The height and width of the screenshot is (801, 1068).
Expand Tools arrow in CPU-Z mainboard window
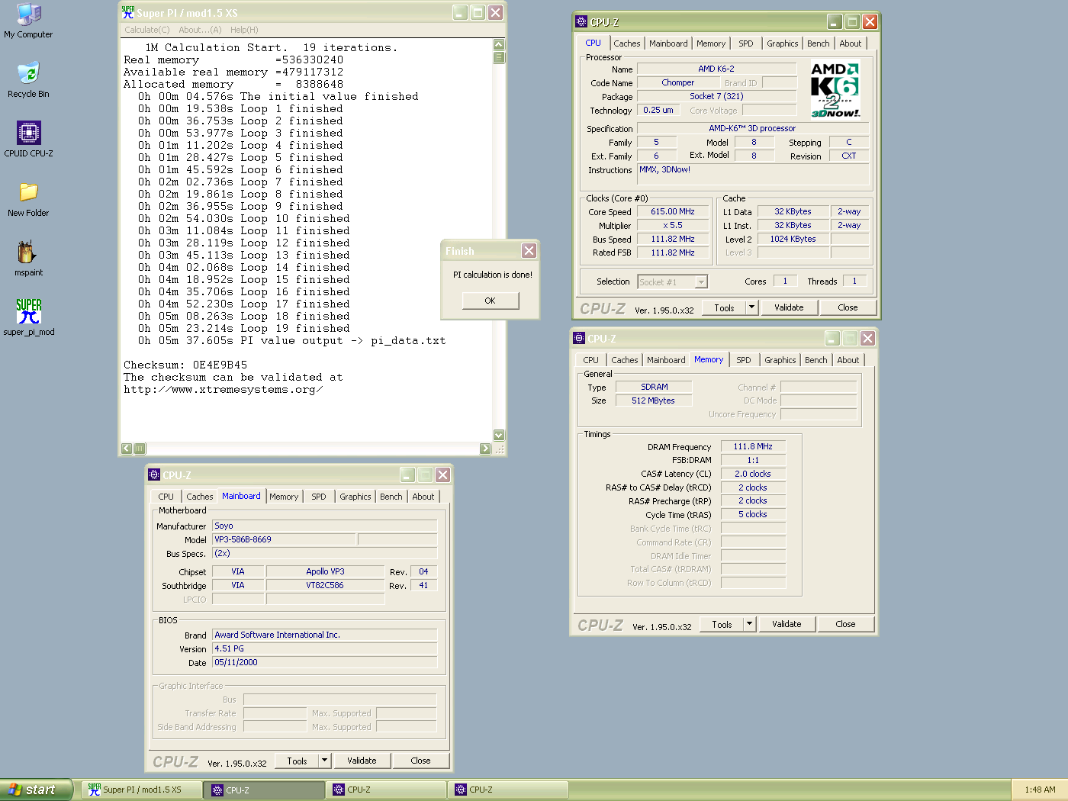pos(325,761)
